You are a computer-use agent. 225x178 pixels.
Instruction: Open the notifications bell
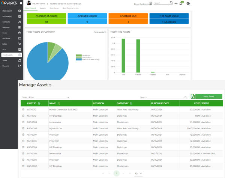coord(181,3)
